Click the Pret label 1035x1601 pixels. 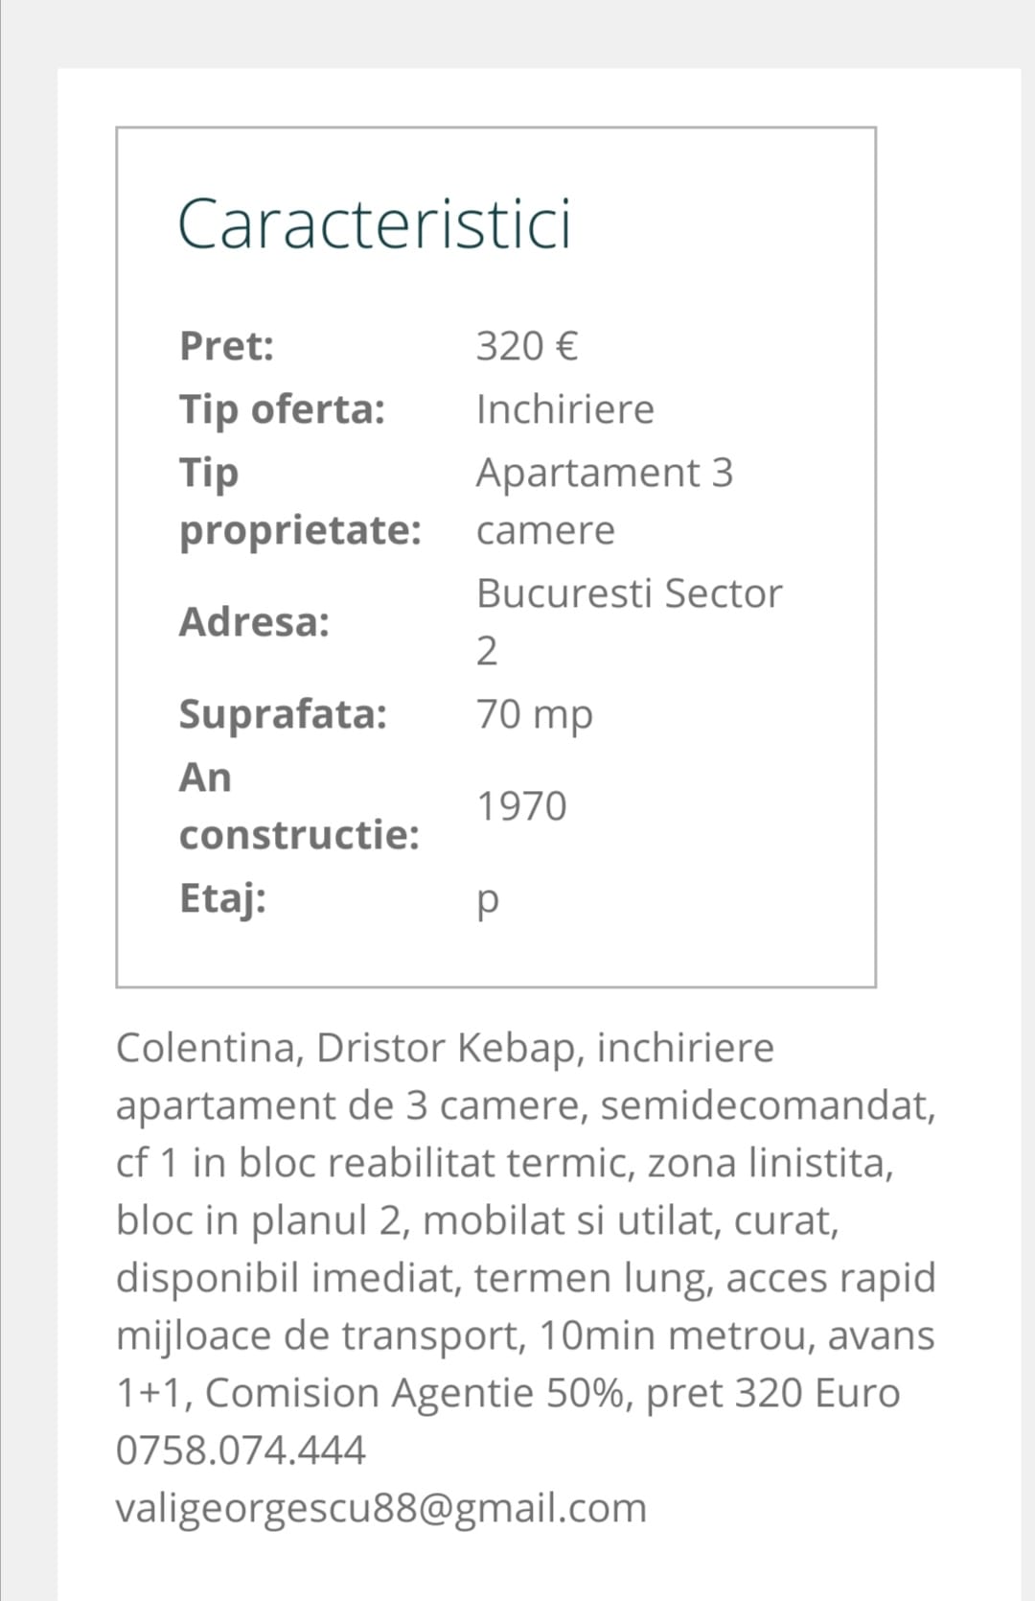(227, 346)
